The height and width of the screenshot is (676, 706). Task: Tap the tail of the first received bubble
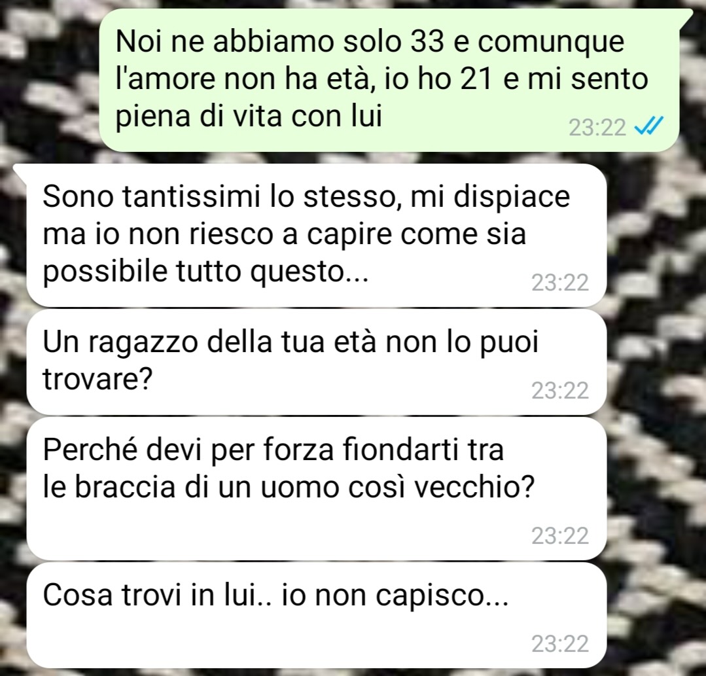tap(21, 170)
